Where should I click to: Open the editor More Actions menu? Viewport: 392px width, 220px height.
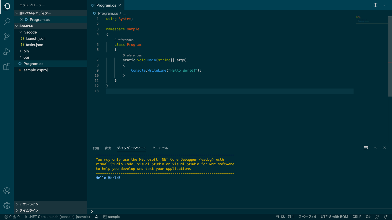pyautogui.click(x=385, y=5)
